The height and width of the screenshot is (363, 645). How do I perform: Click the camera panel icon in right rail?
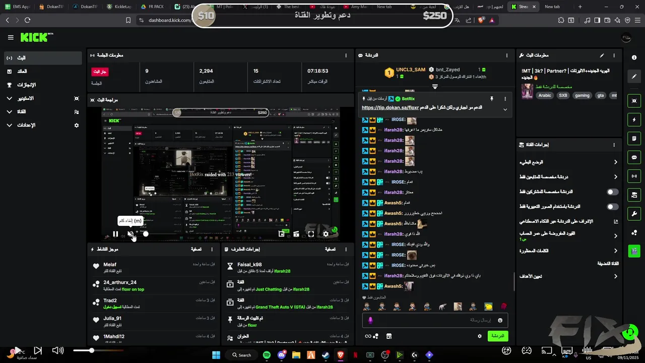point(634,195)
